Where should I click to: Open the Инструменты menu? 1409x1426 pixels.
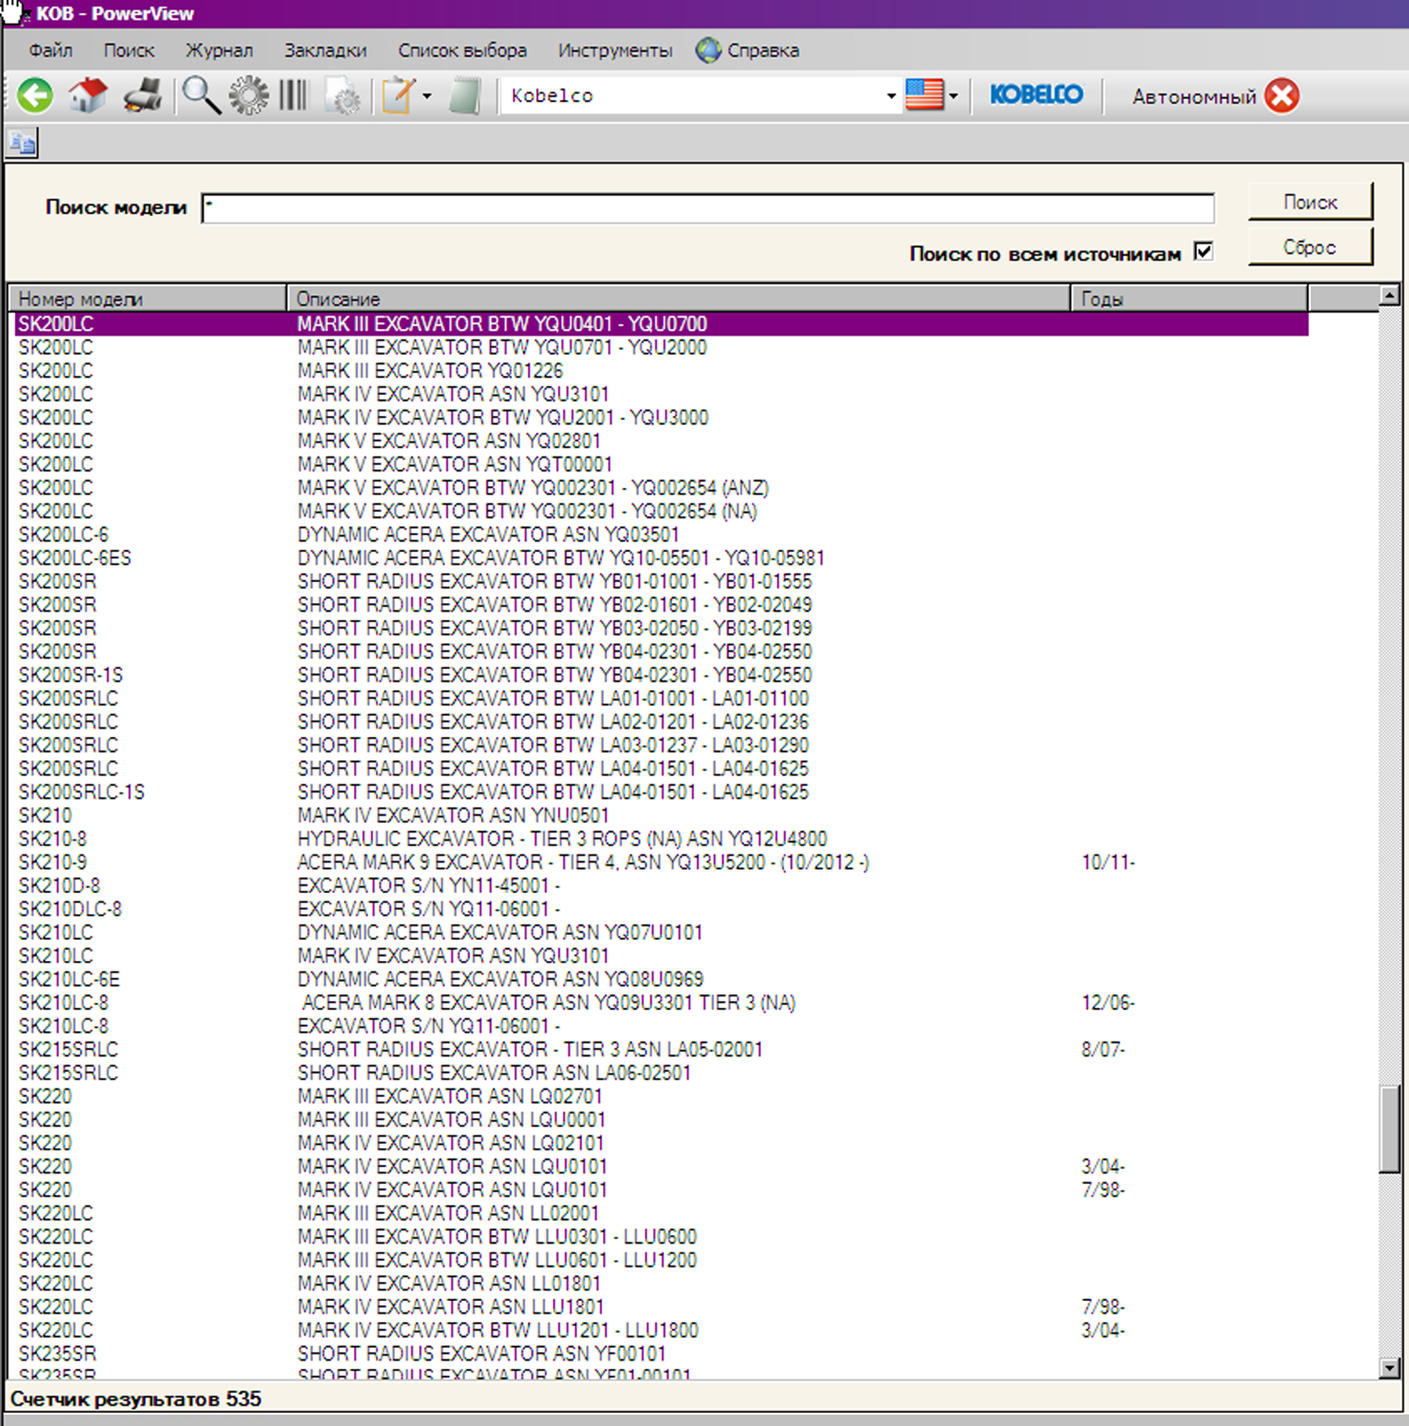(x=615, y=50)
